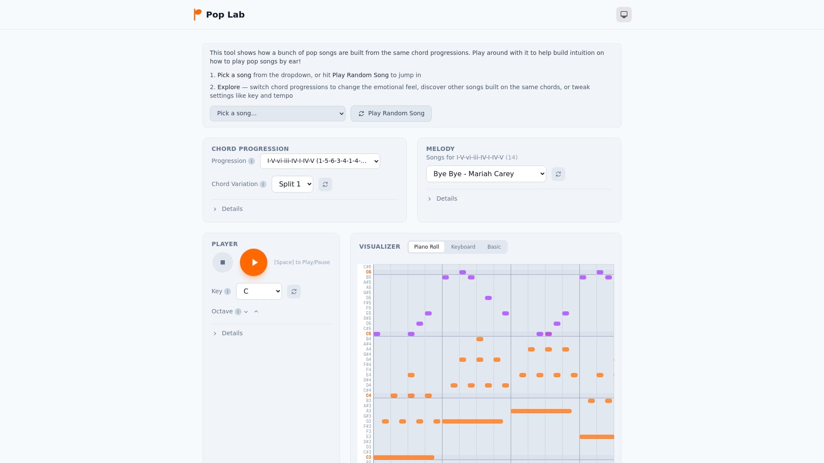Raise the octave with the up chevron
This screenshot has width=824, height=463.
tap(256, 312)
